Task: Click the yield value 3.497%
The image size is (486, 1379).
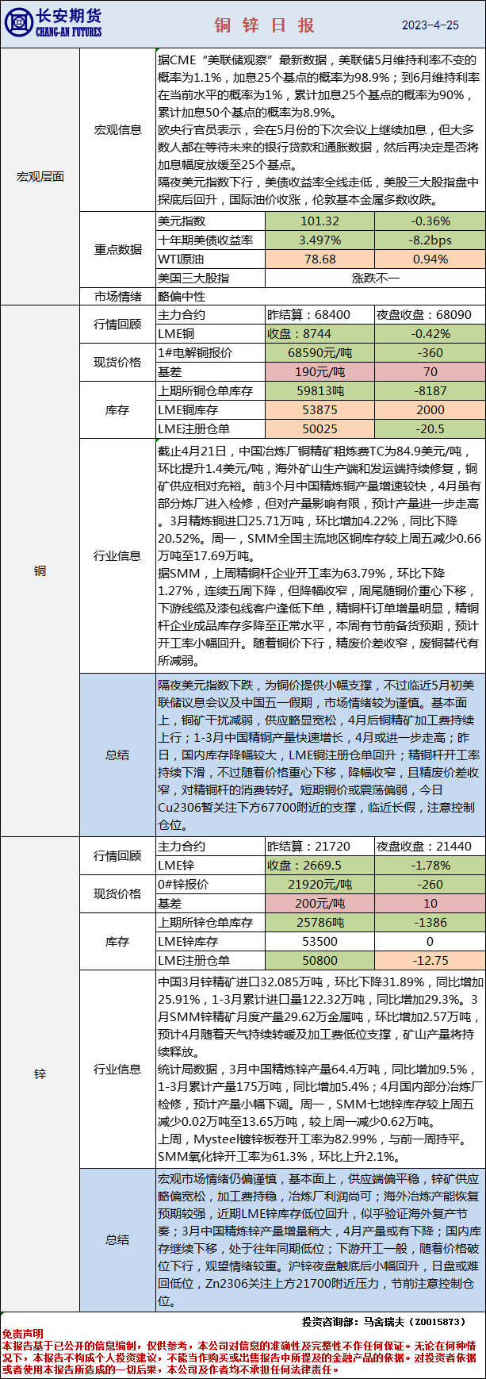Action: tap(320, 240)
